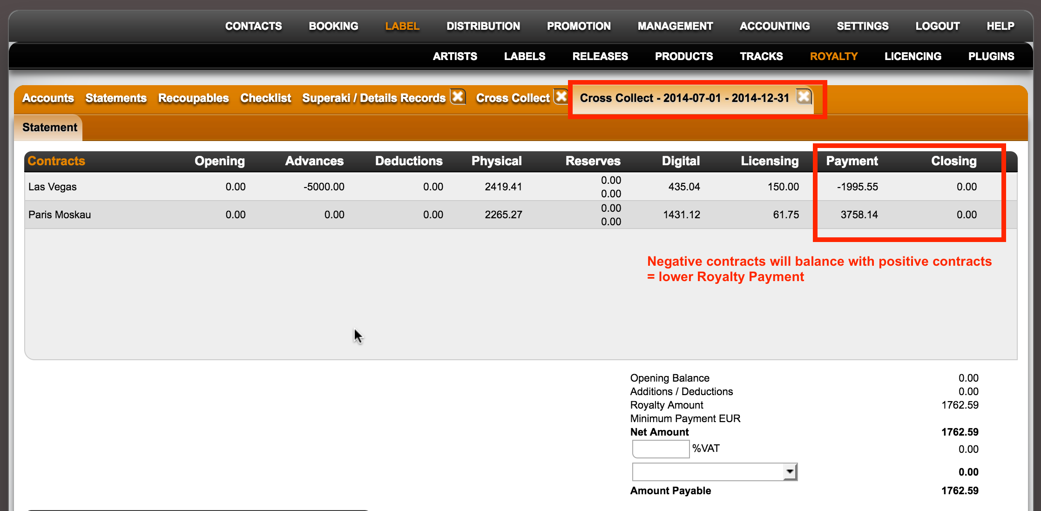Screen dimensions: 1041x511
Task: Close the Cross Collect 2014-07-01 - 2014-12-31 tab
Action: point(804,97)
